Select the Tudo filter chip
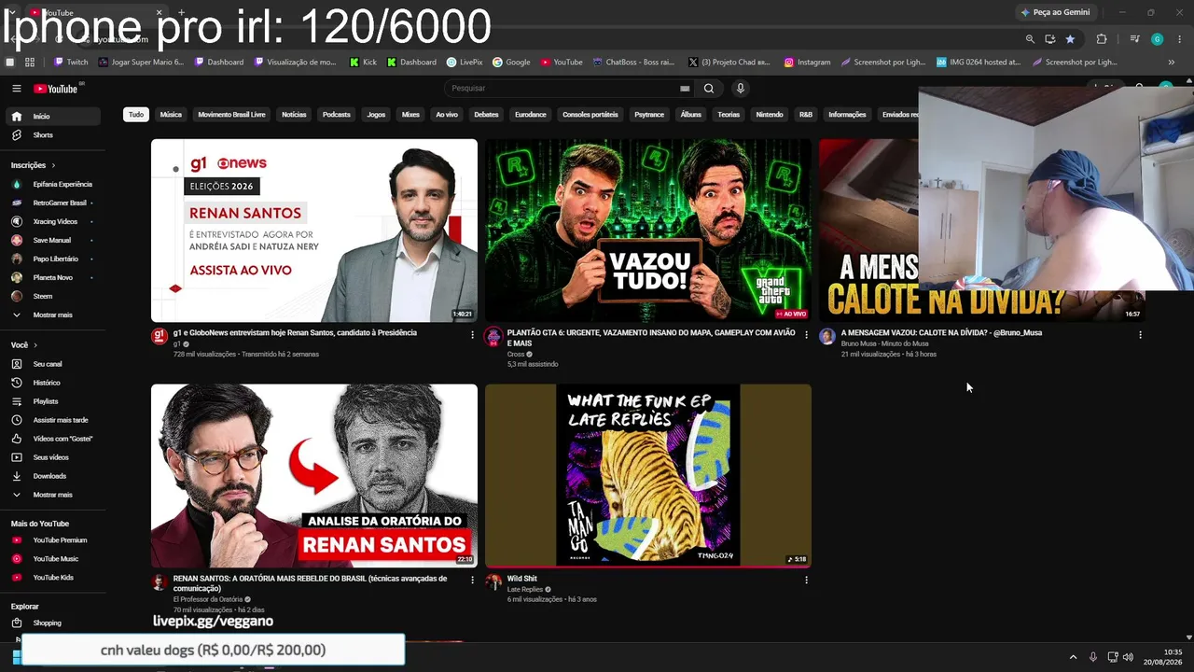The height and width of the screenshot is (672, 1194). tap(136, 115)
